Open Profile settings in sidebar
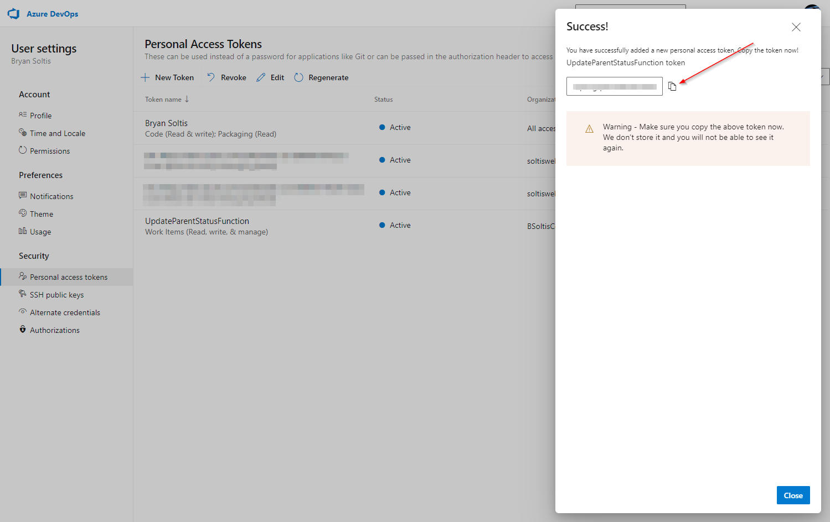The image size is (830, 522). (40, 116)
